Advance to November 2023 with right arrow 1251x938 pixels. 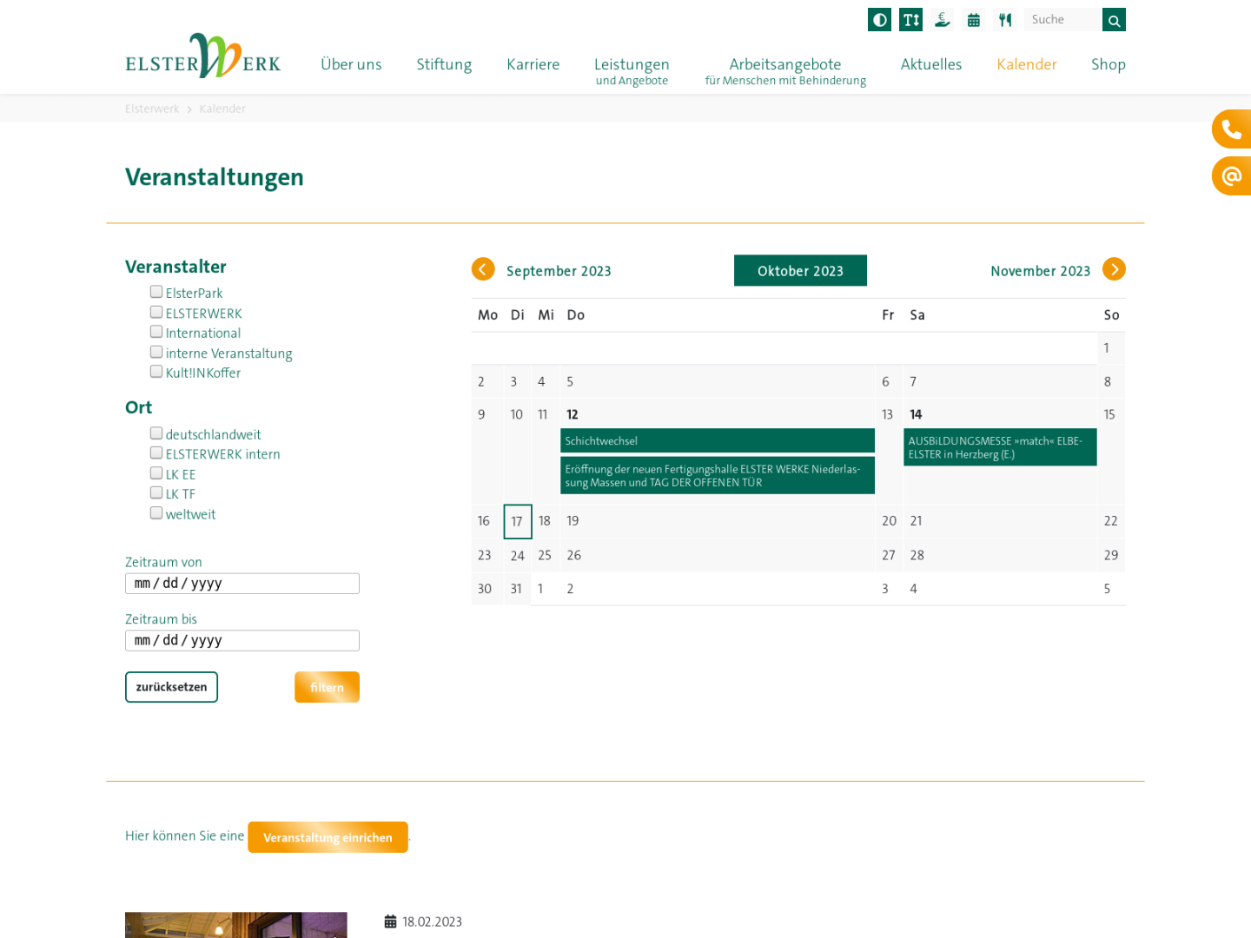(1114, 269)
